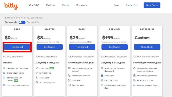
Task: Click the Location and device type data icon
Action: click(x=102, y=85)
